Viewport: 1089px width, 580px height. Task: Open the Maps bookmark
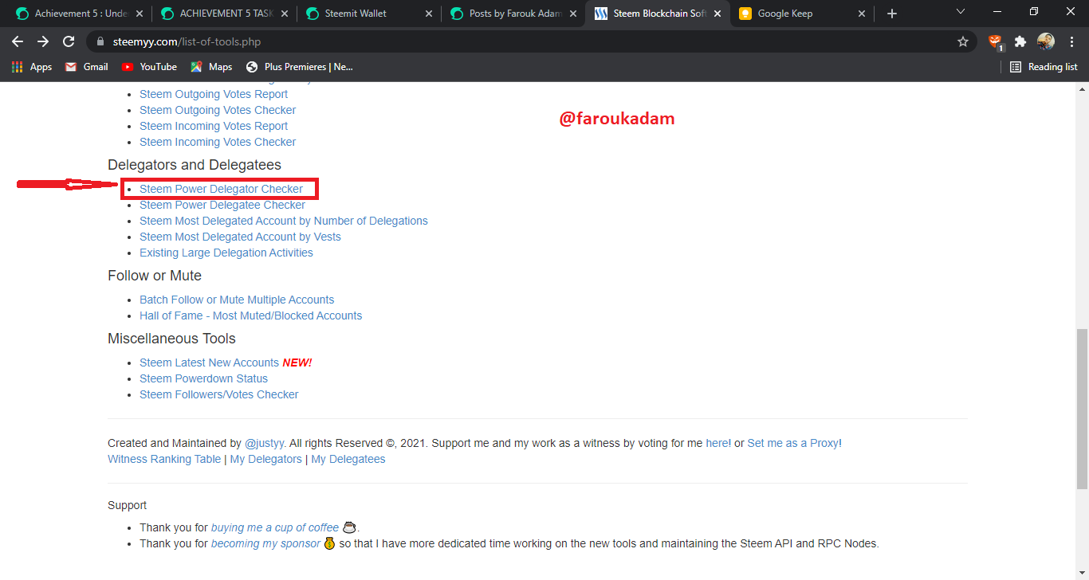tap(211, 67)
